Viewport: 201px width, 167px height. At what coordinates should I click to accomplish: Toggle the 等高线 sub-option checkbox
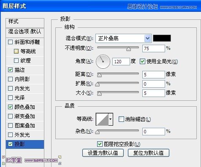tap(16, 51)
